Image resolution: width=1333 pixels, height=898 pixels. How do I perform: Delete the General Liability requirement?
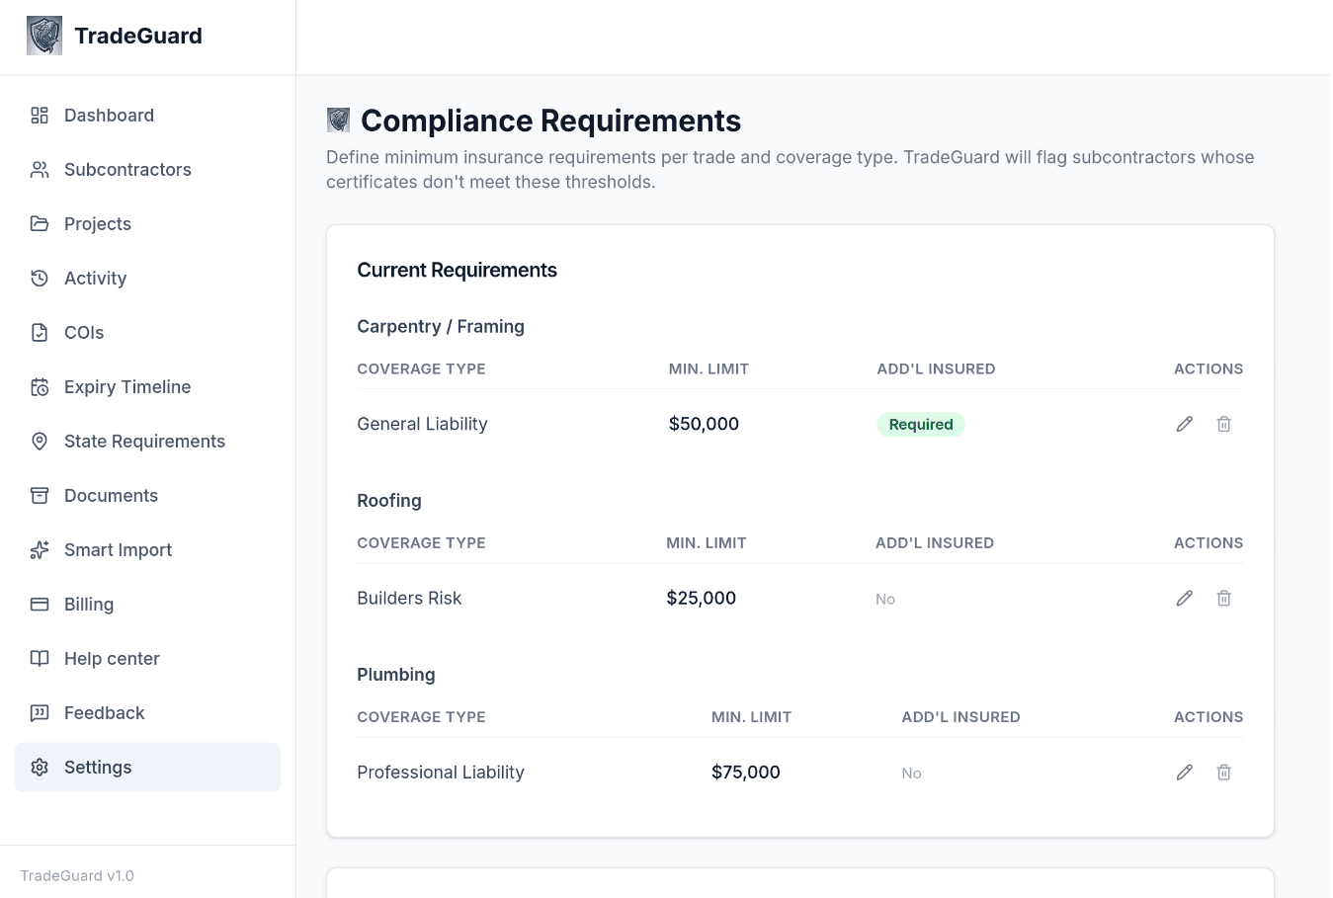point(1224,424)
